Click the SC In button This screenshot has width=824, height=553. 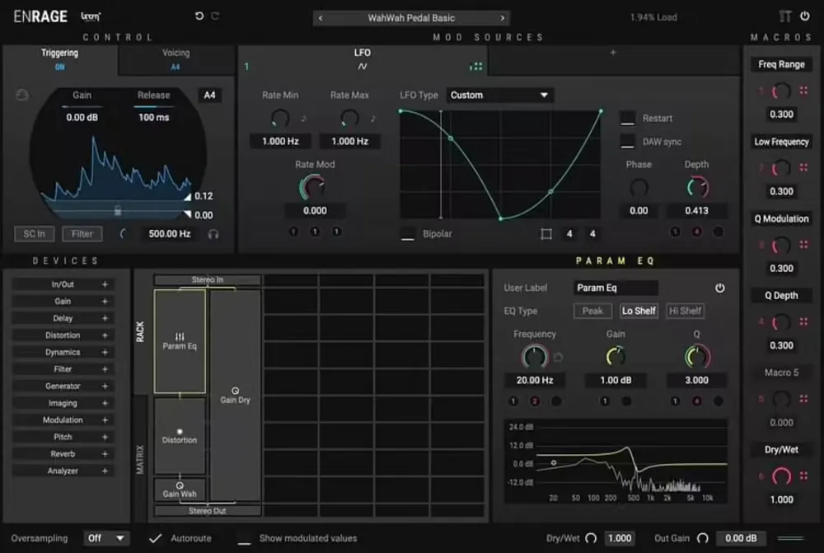pyautogui.click(x=34, y=234)
